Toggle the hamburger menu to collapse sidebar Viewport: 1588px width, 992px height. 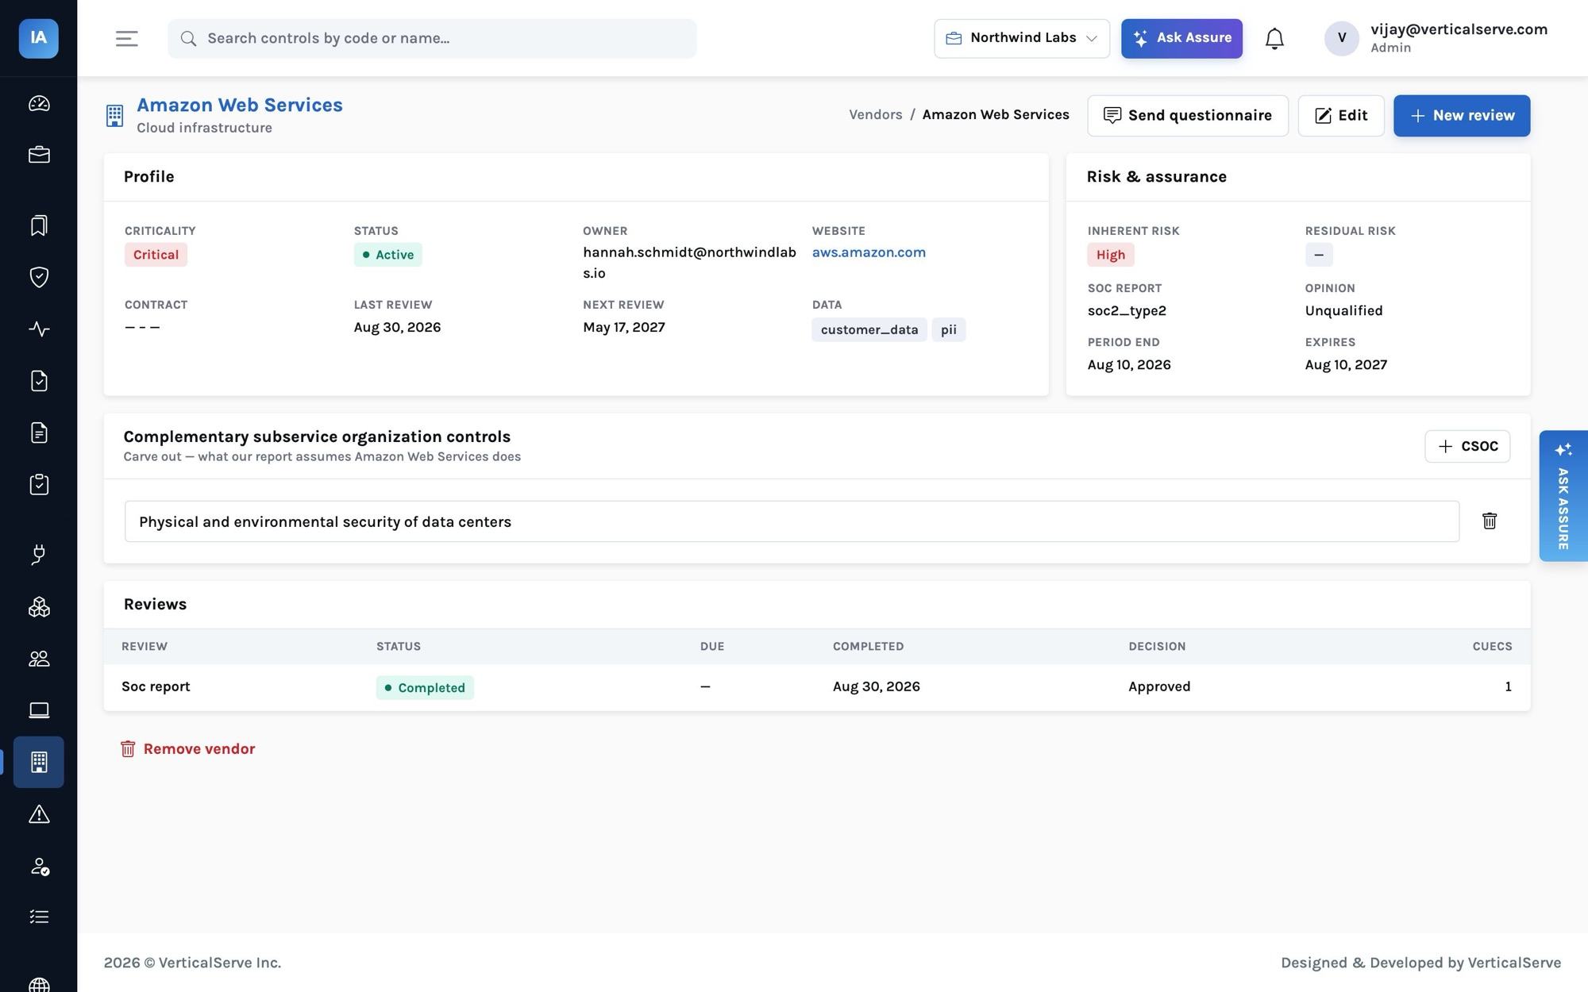coord(127,38)
